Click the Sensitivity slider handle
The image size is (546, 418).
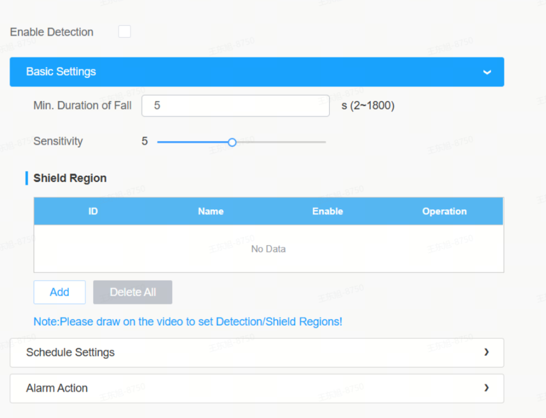point(232,142)
